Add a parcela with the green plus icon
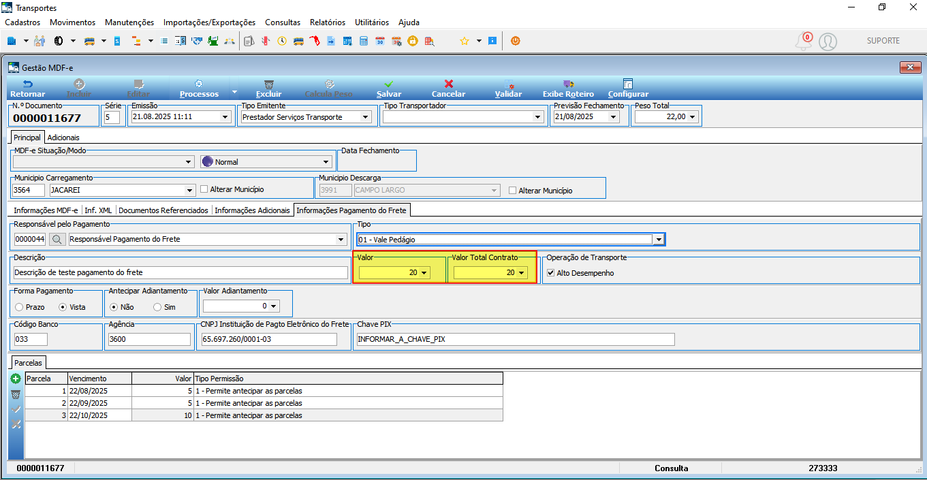This screenshot has width=927, height=480. 16,379
